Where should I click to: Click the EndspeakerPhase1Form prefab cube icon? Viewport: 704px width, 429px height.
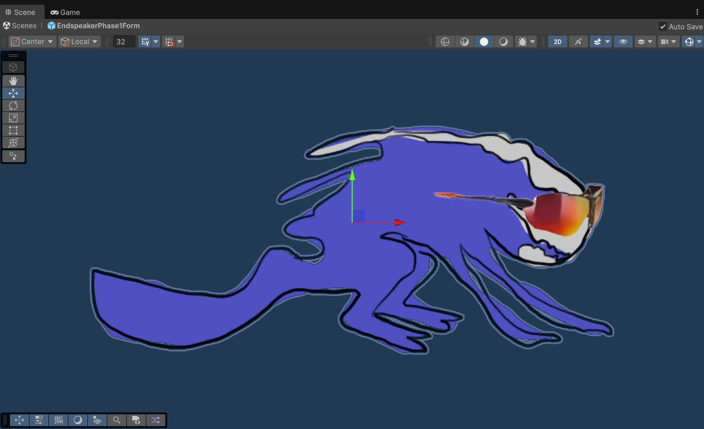51,26
